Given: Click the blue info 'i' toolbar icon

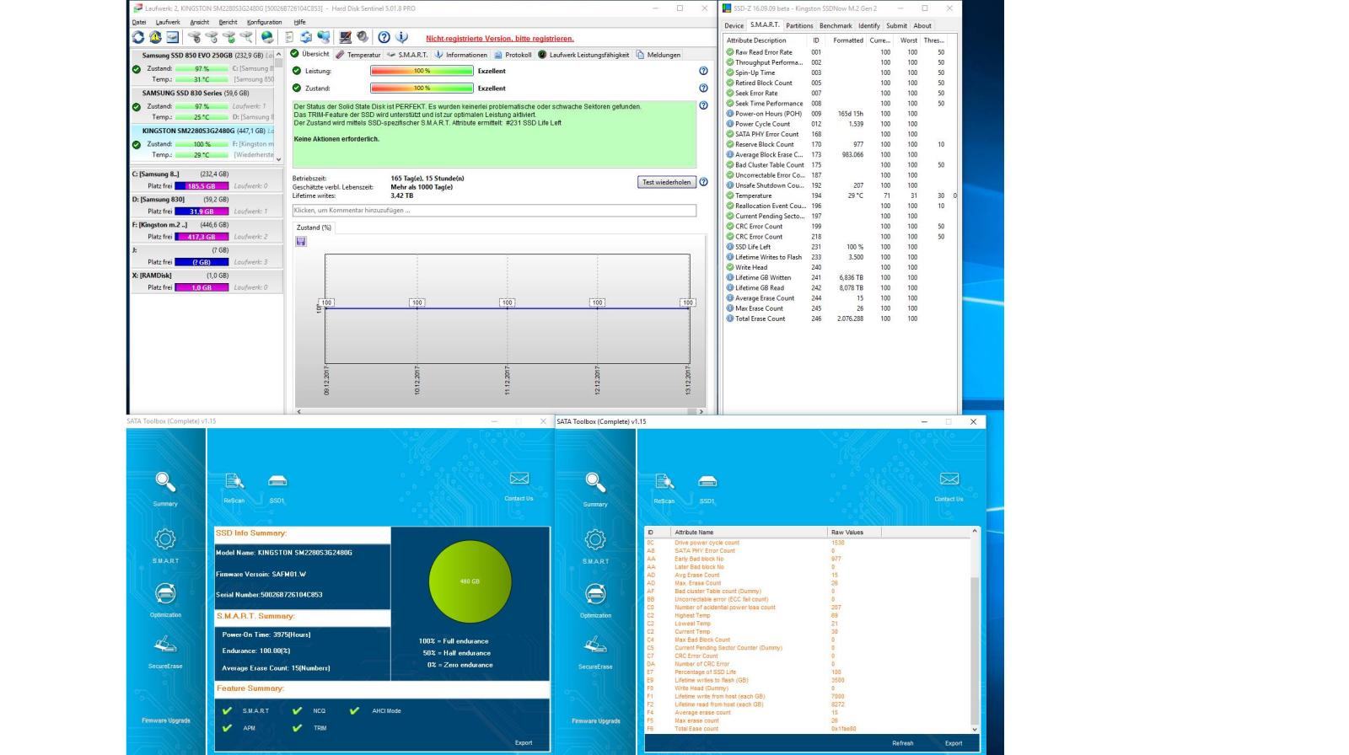Looking at the screenshot, I should tap(402, 37).
